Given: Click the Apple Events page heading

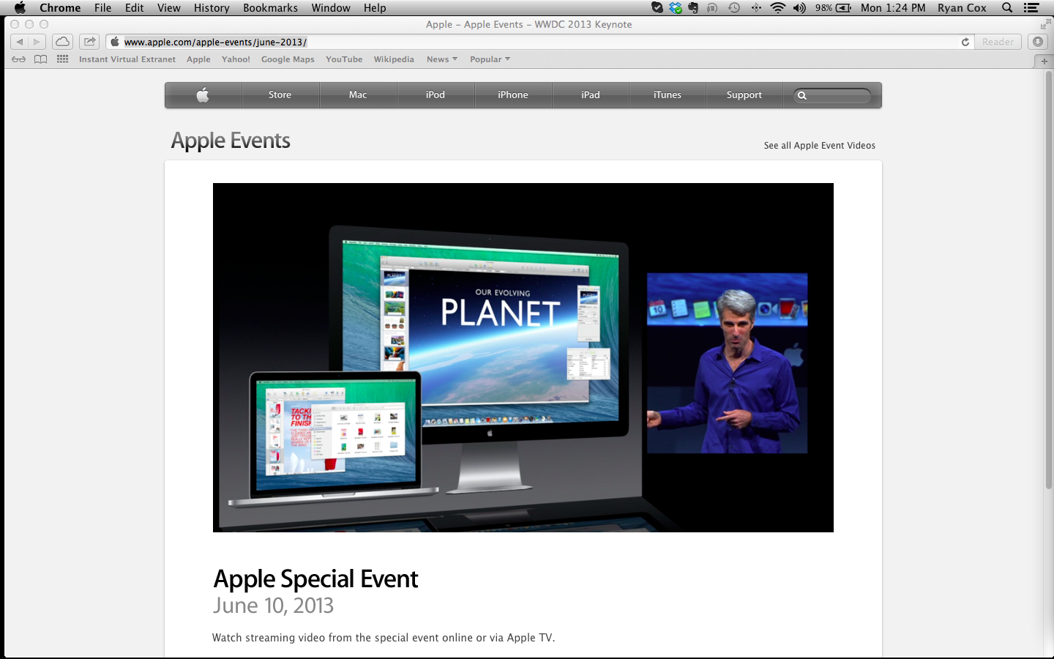Looking at the screenshot, I should (x=231, y=141).
